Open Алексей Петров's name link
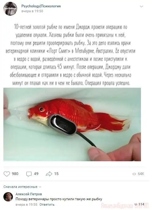The width and height of the screenshot is (152, 210). pyautogui.click(x=29, y=194)
